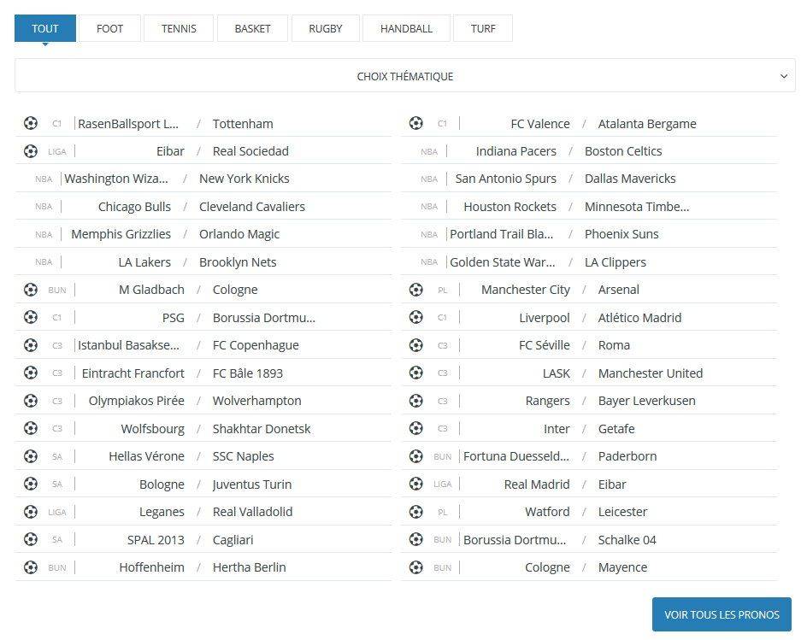
Task: Open the TENNIS tab
Action: point(179,28)
